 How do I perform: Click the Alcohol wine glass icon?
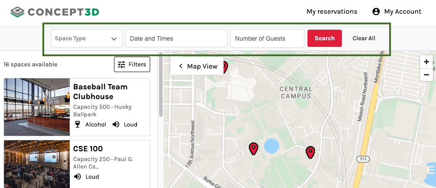(x=78, y=124)
